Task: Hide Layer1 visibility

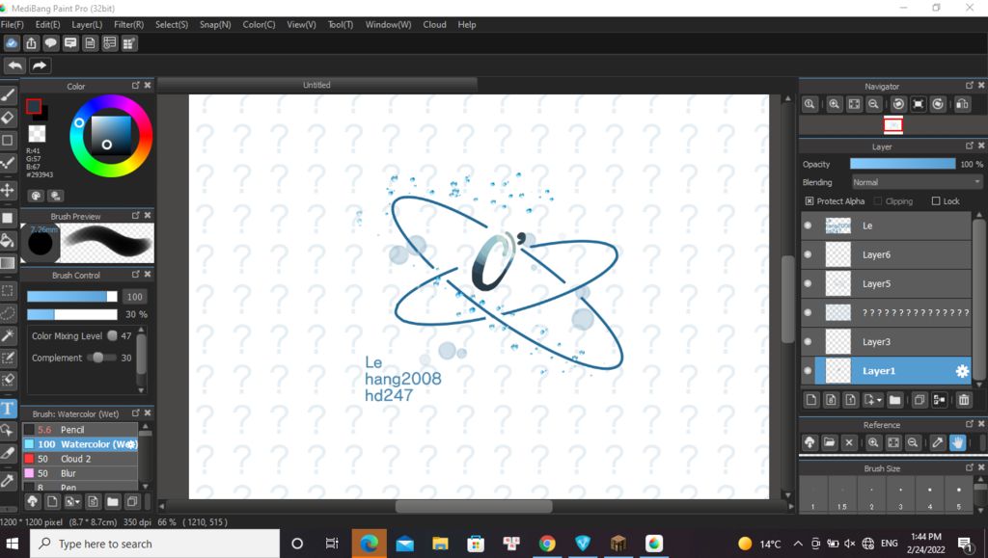Action: (x=808, y=370)
